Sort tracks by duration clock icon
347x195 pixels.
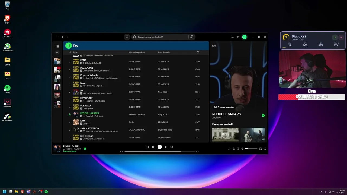tap(198, 52)
